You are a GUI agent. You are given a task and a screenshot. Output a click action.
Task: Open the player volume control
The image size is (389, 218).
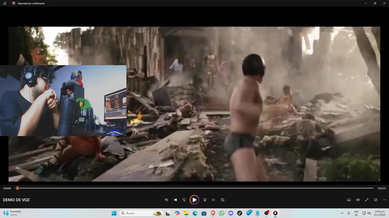358,200
